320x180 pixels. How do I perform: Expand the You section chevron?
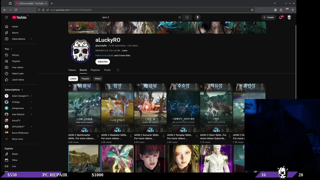tap(11, 49)
